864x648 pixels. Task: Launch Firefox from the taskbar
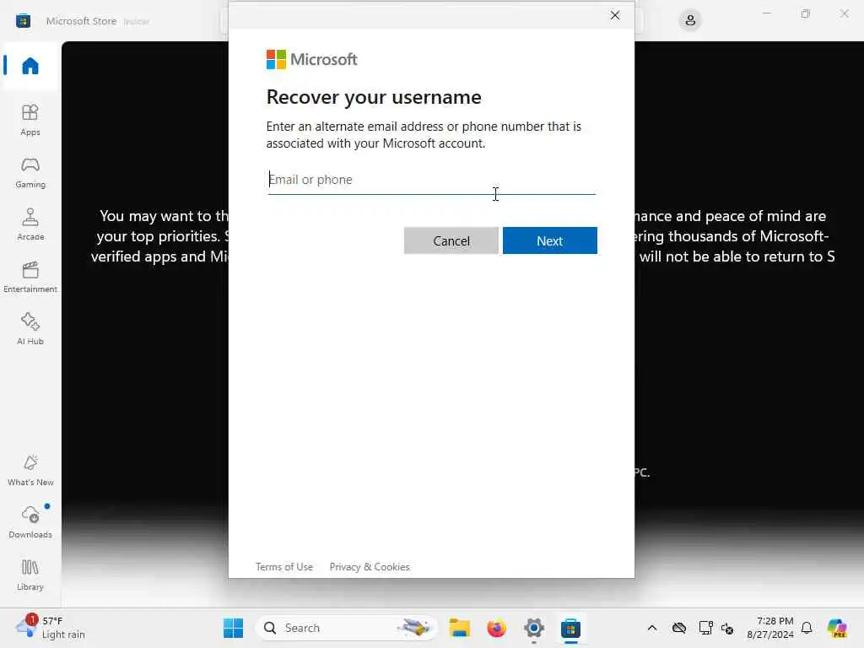[496, 628]
